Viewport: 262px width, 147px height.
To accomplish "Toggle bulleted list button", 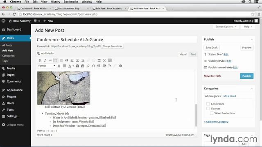I will pyautogui.click(x=56, y=60).
